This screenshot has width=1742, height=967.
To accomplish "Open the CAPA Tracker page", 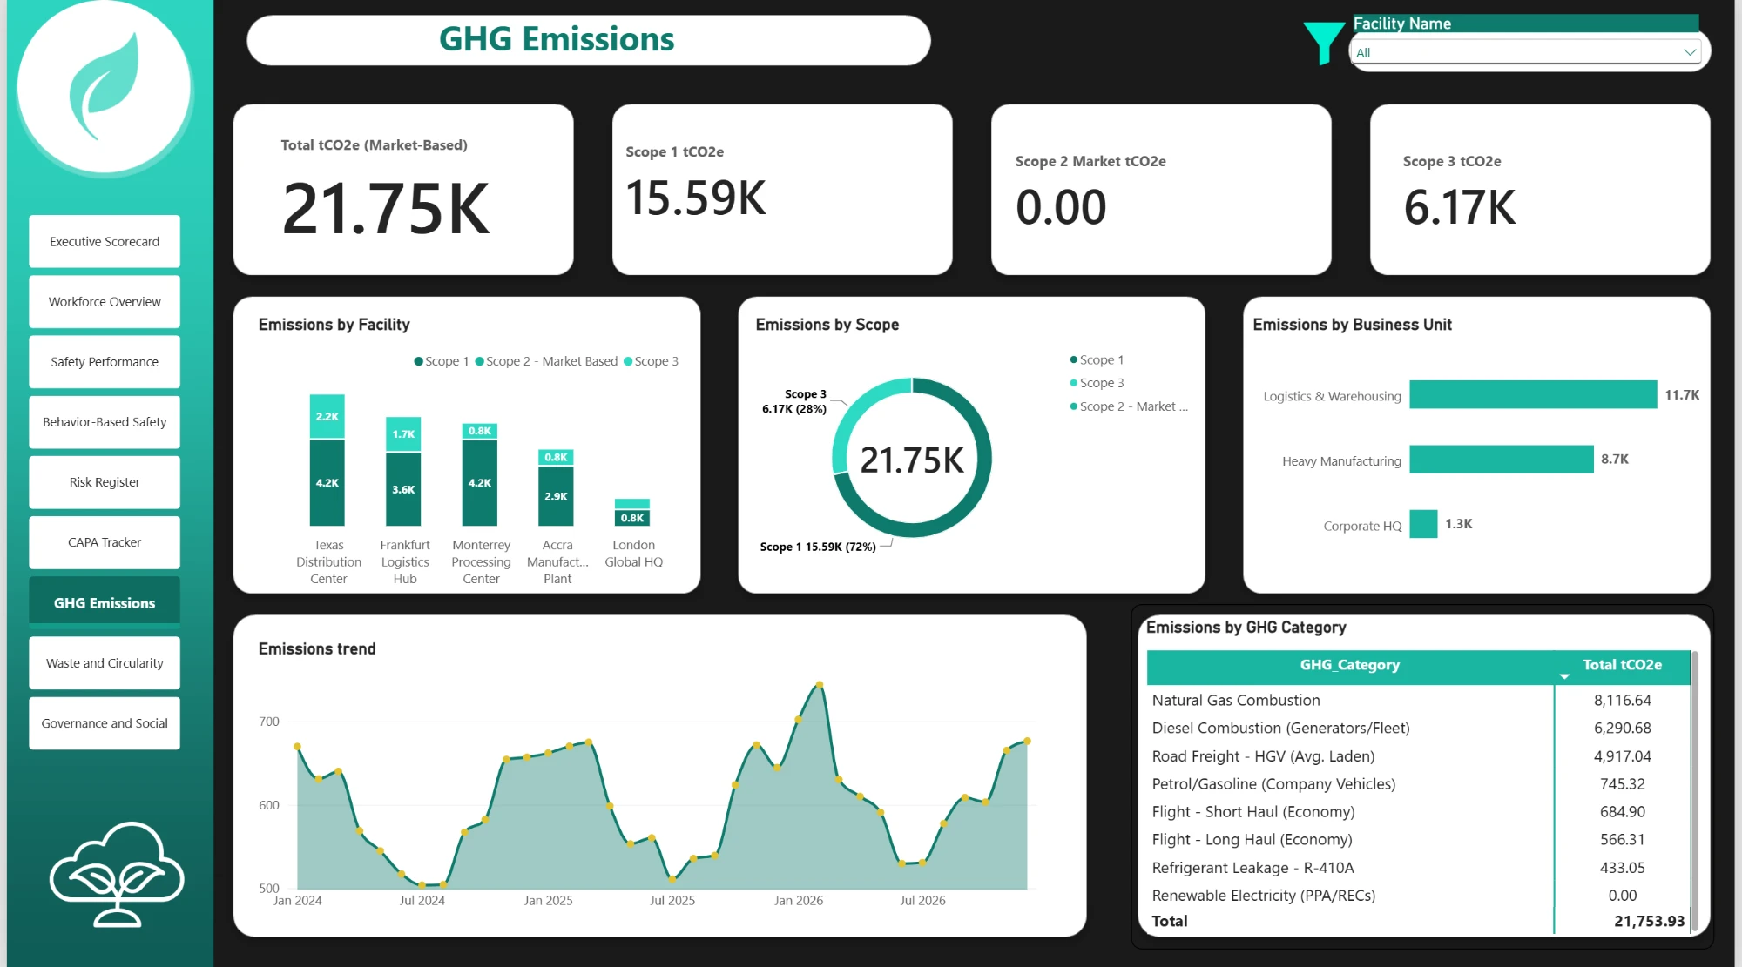I will [x=105, y=541].
